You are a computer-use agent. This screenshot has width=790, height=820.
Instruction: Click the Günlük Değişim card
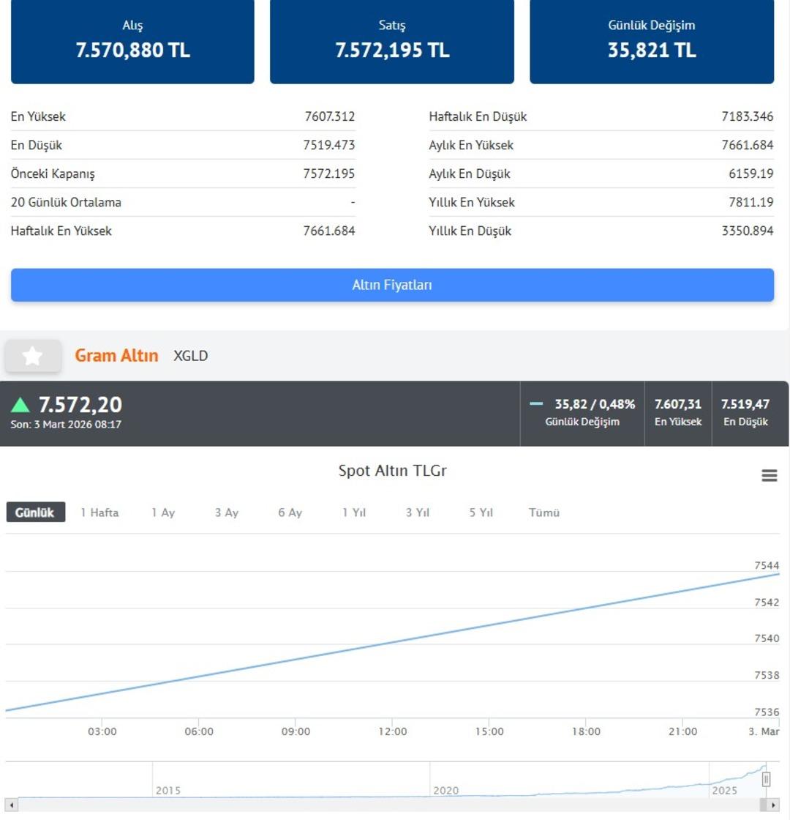652,40
